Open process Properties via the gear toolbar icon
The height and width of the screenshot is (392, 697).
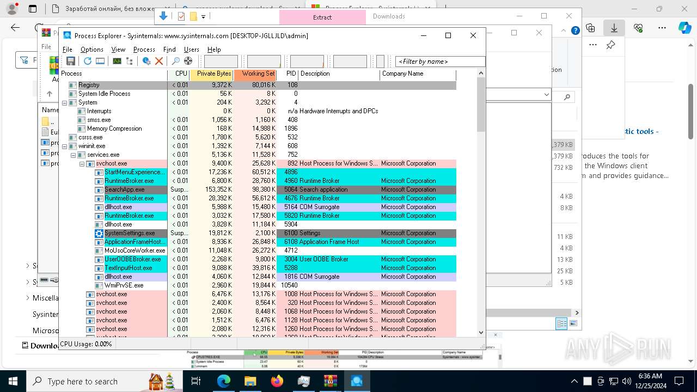[x=146, y=62]
